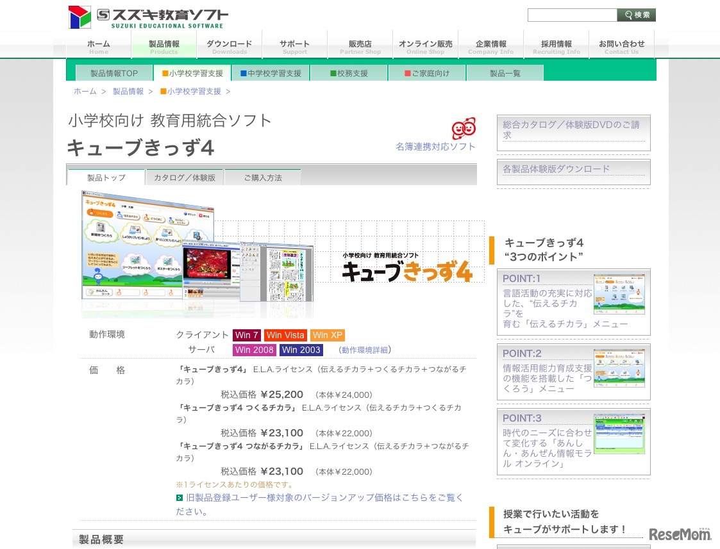Open 動作環境詳細 link
The height and width of the screenshot is (549, 720).
coord(364,350)
